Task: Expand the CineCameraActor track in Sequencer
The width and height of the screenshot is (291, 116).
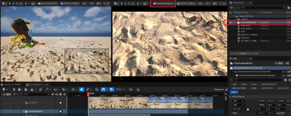Action: pos(24,111)
